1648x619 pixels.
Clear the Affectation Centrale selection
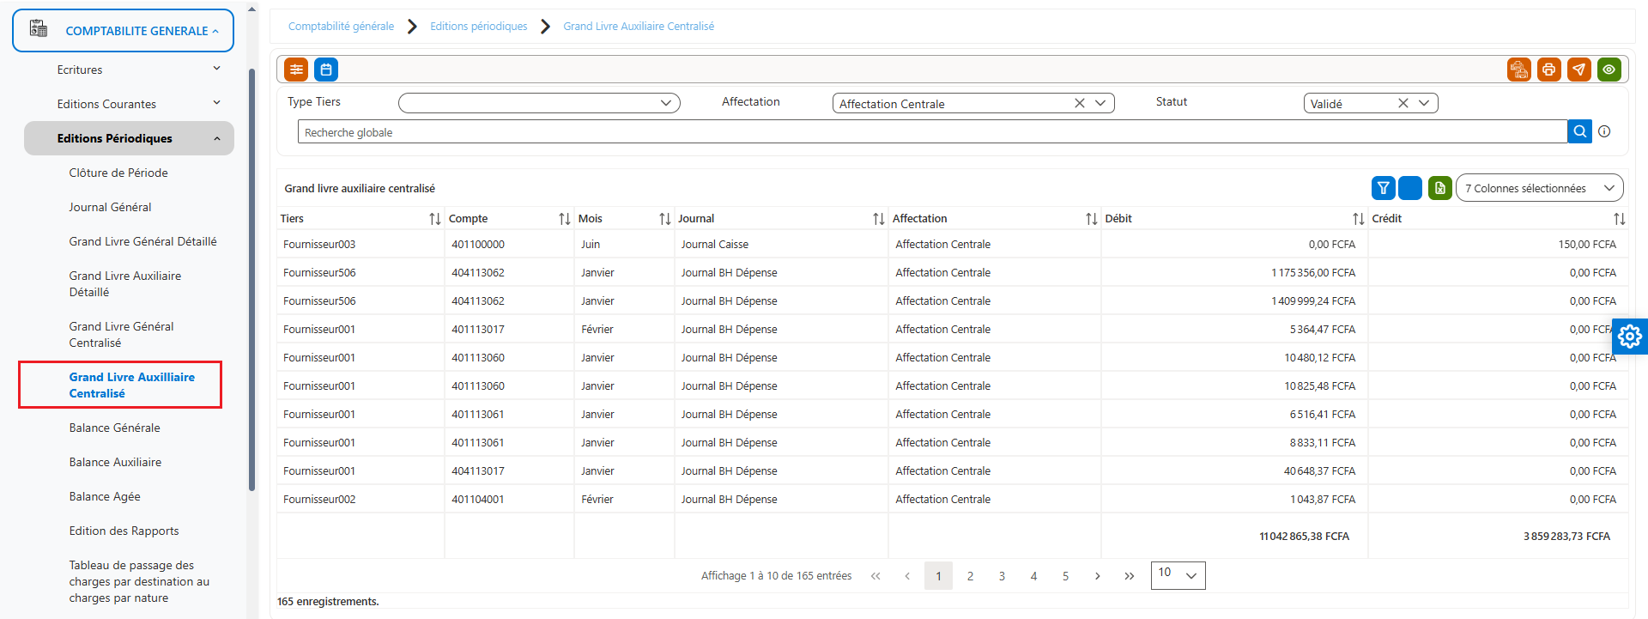(x=1080, y=103)
